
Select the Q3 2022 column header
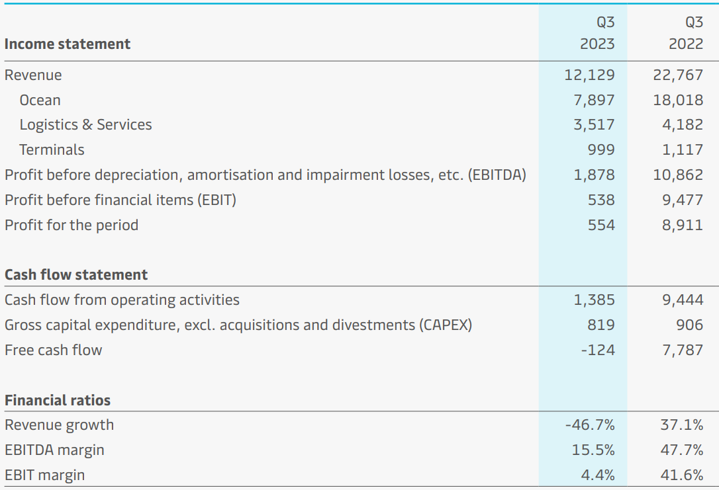pyautogui.click(x=686, y=33)
